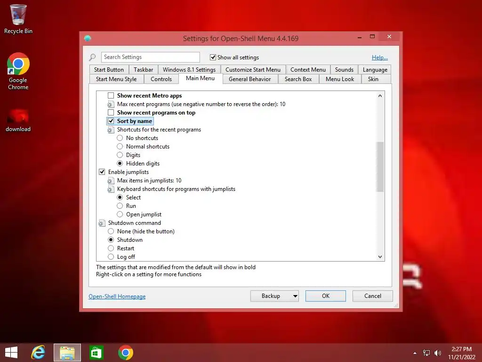This screenshot has width=482, height=362.
Task: Click the Cancel button
Action: [373, 296]
